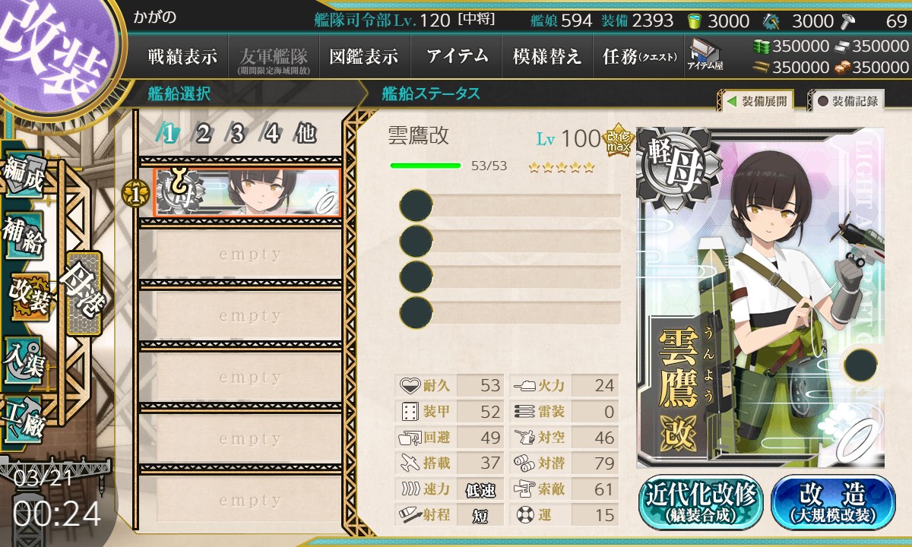Click the green HP bar of 雲鷹改

click(426, 166)
